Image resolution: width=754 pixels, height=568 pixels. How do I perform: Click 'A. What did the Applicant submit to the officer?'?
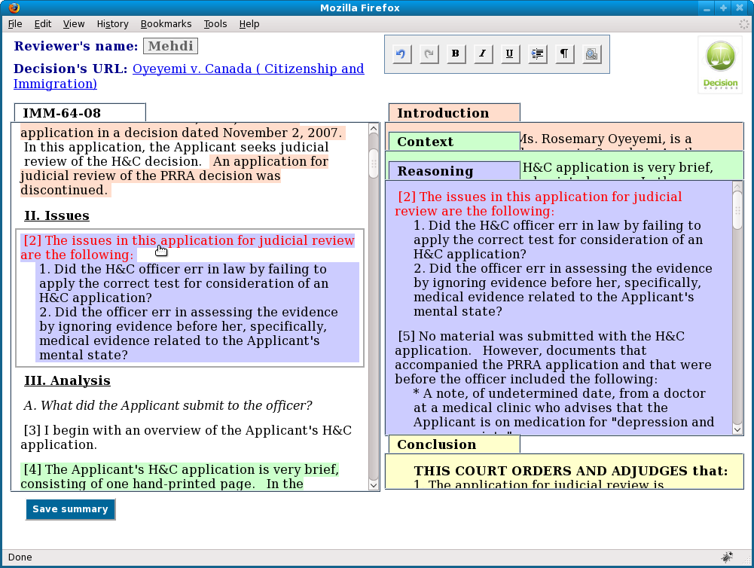pos(168,405)
